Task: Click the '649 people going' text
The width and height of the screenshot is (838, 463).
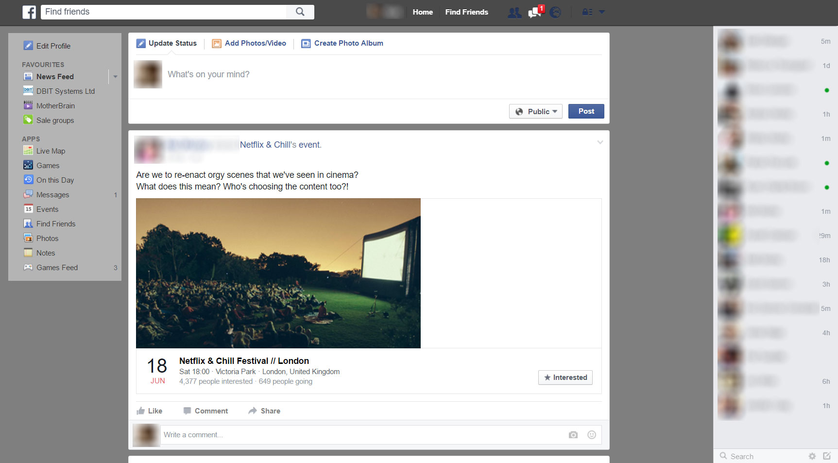Action: [x=286, y=381]
